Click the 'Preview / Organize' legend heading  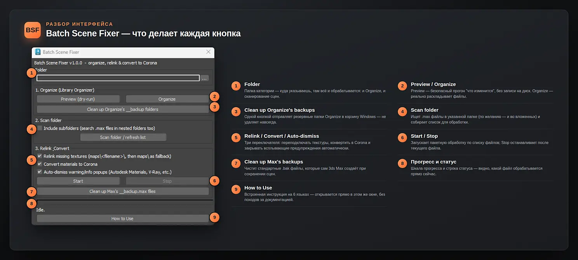[x=433, y=84]
